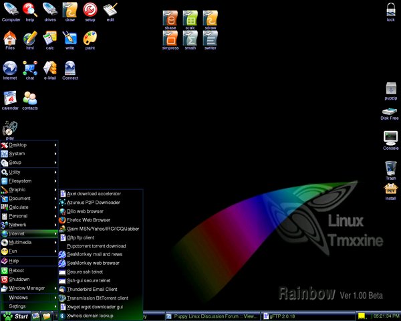The height and width of the screenshot is (321, 401).
Task: Open the chat desktop icon
Action: tap(30, 70)
